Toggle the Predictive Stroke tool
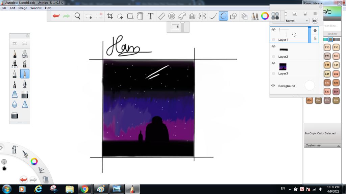 click(223, 16)
